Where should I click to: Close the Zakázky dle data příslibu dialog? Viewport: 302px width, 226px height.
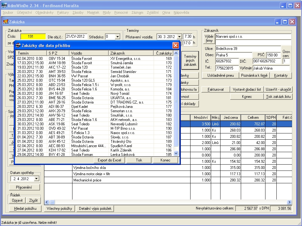coord(176,45)
